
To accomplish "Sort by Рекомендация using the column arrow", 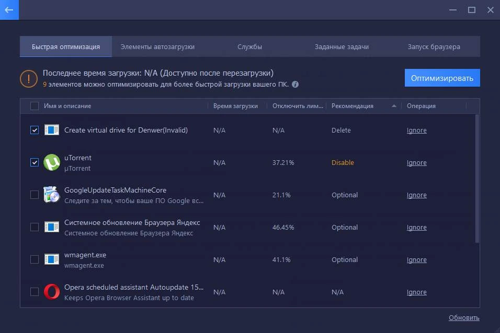I will (394, 106).
